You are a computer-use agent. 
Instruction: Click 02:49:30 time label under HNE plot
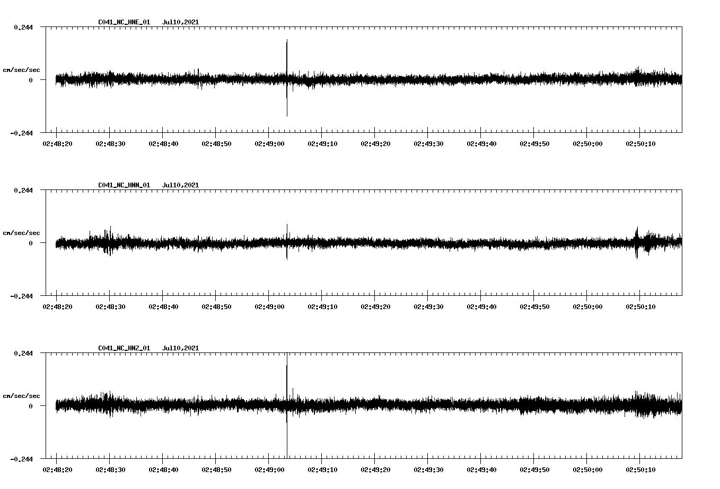coord(428,143)
